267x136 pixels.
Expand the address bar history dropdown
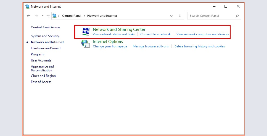coord(171,16)
